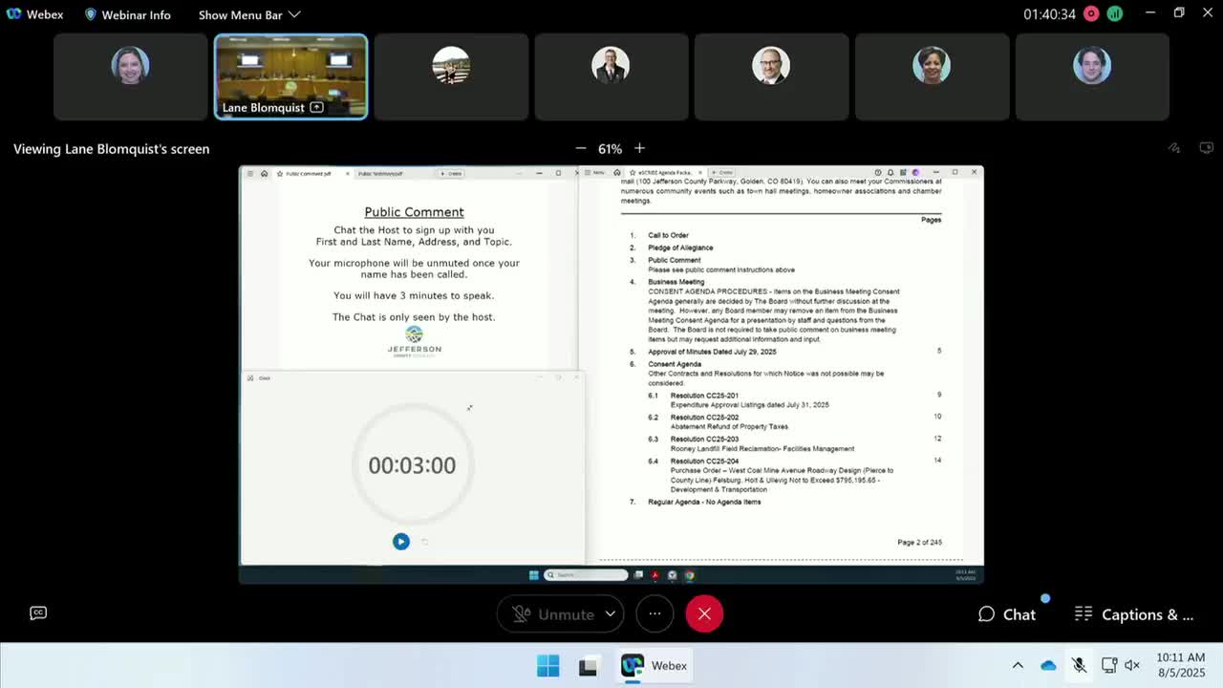Screen dimensions: 1223x688
Task: Click Resolution CC25-204 agenda item
Action: tap(704, 462)
